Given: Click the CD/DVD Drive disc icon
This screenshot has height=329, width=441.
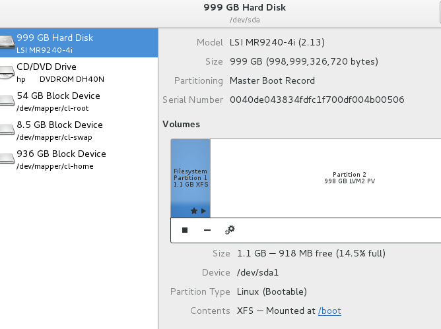Looking at the screenshot, I should 7,73.
